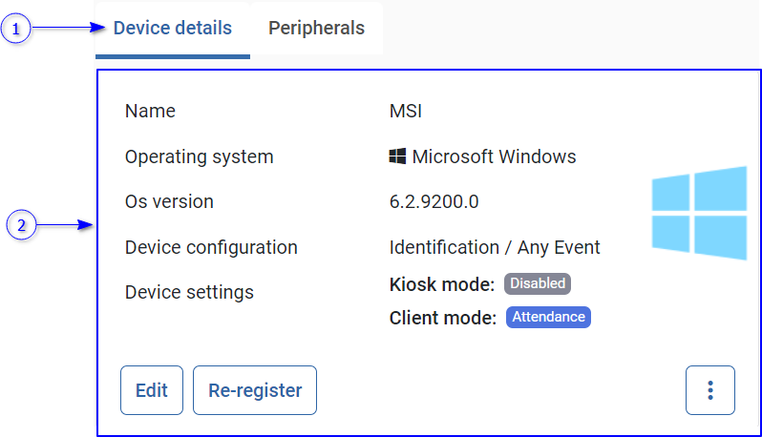The width and height of the screenshot is (762, 437).
Task: Click the small Windows icon beside Microsoft Windows
Action: [397, 156]
